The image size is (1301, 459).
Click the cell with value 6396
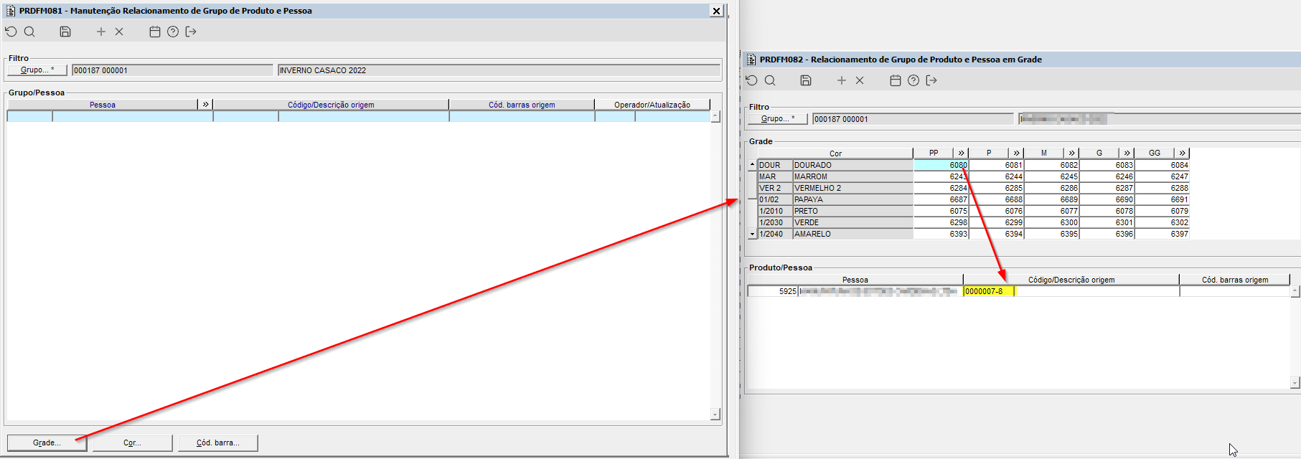1107,234
